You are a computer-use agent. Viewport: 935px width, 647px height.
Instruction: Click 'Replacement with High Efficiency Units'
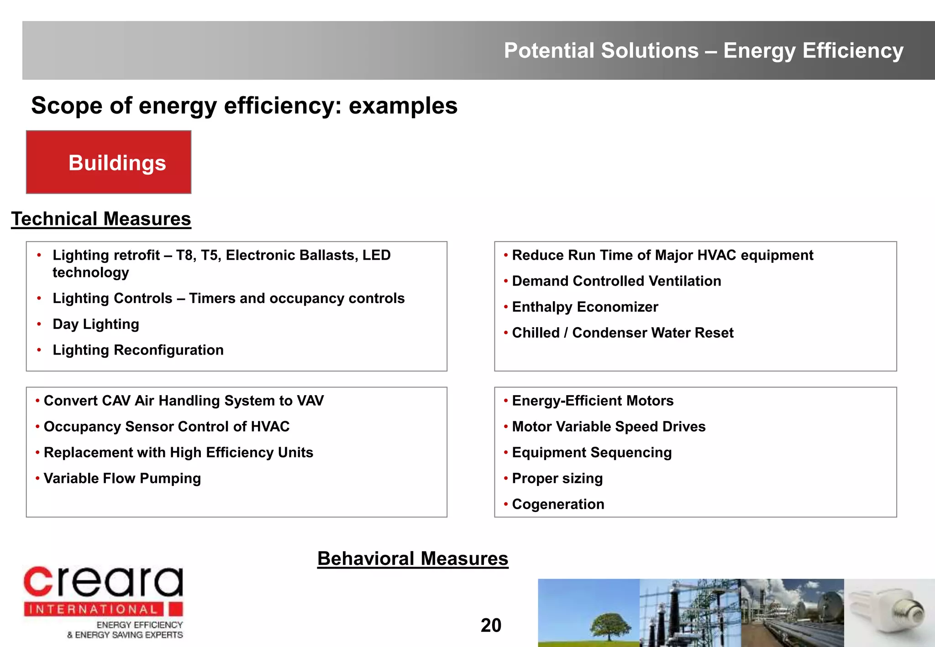[x=179, y=453]
